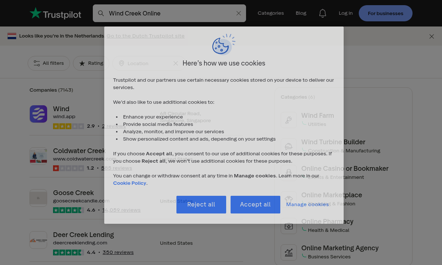Go to the Dutch Trustpilot site link
Viewport: 442px width, 265px height.
[145, 36]
